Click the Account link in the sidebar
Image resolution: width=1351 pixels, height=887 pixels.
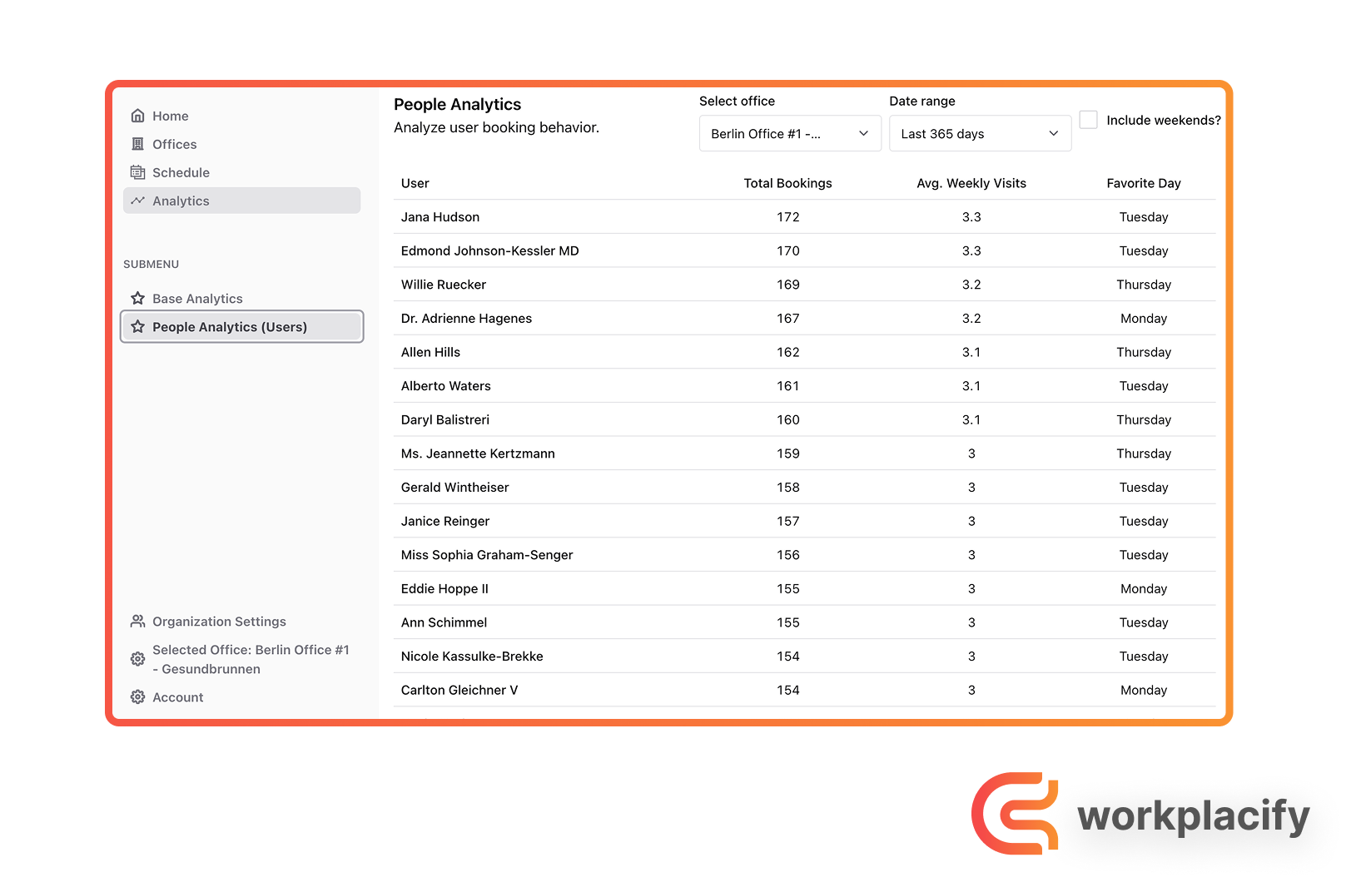177,696
